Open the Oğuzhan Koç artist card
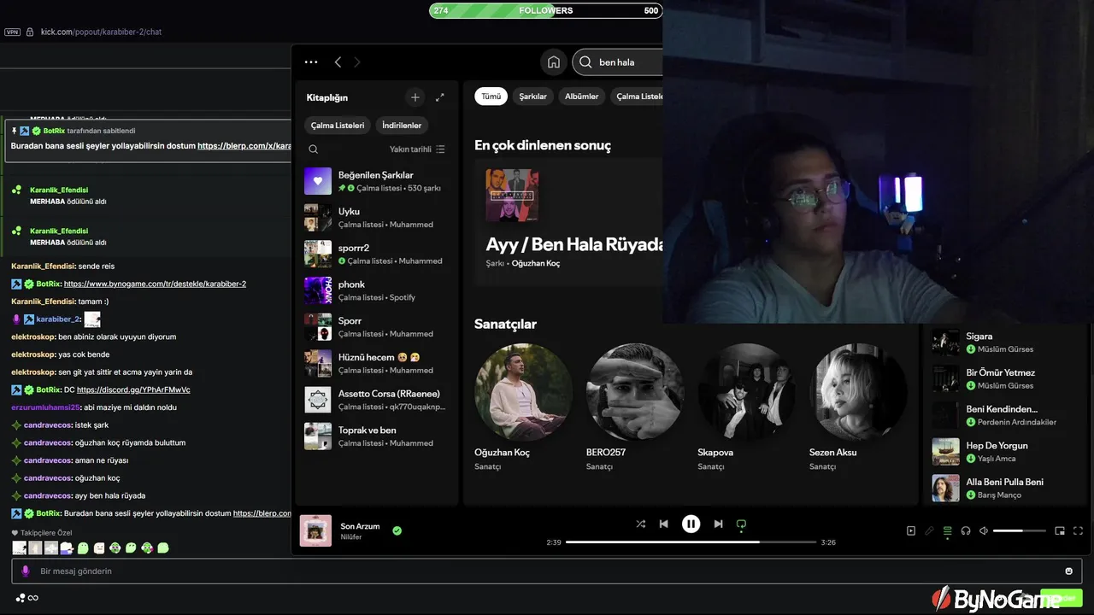Image resolution: width=1094 pixels, height=615 pixels. 523,407
